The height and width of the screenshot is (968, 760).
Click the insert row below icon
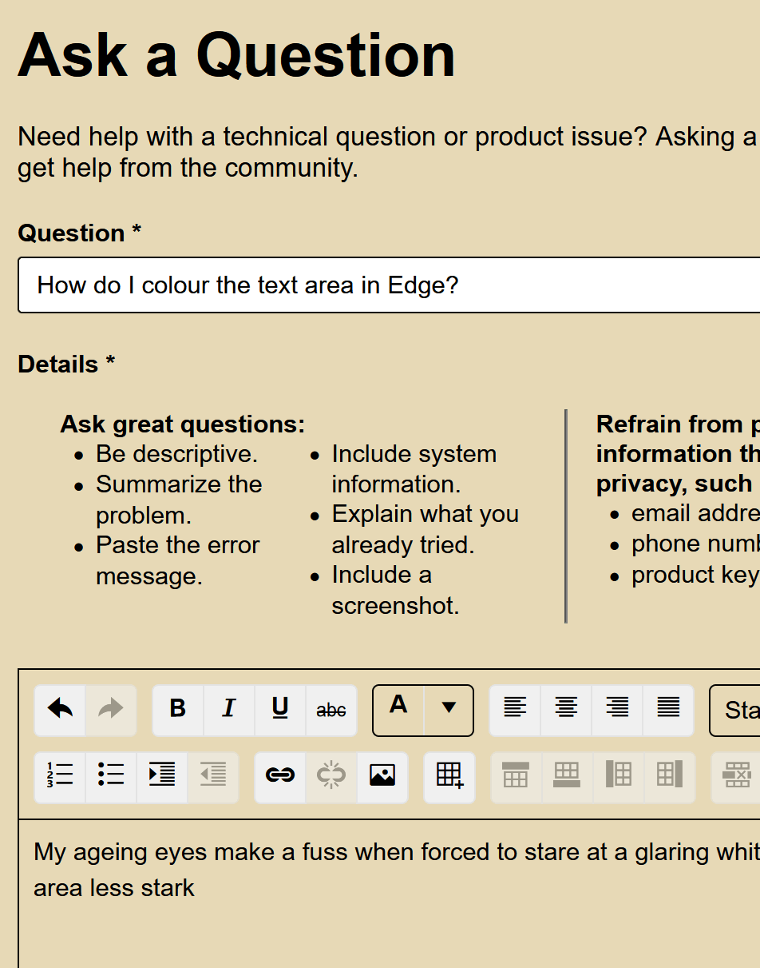click(x=567, y=777)
